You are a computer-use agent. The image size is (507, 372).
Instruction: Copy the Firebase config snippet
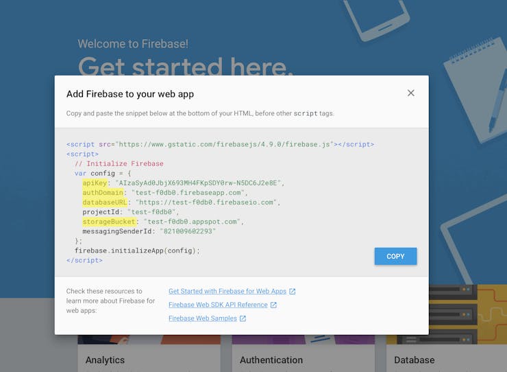395,256
